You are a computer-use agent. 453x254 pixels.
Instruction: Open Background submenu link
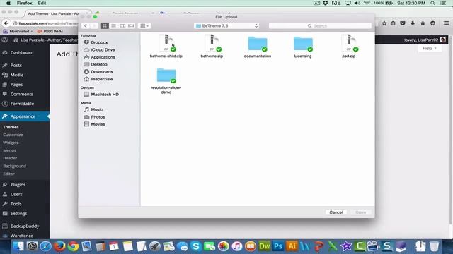pyautogui.click(x=14, y=167)
